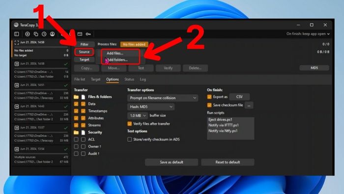Click the Verify button
The image size is (344, 194).
[168, 68]
